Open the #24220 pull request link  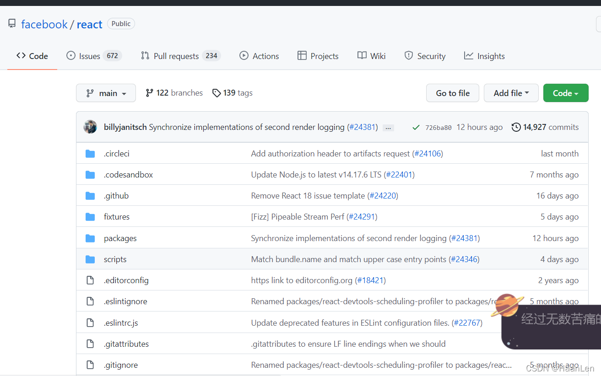(383, 196)
